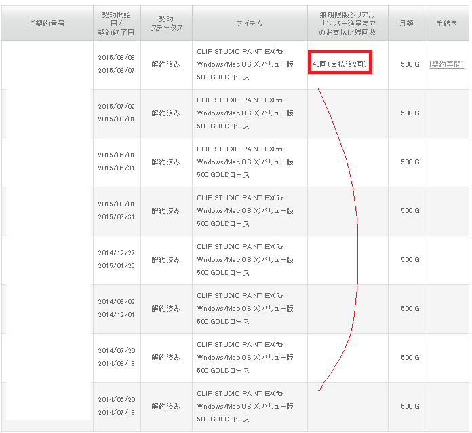Select CLIP STUDIO PAINT EX item, 2014/12/27 row
The height and width of the screenshot is (433, 472).
(245, 259)
